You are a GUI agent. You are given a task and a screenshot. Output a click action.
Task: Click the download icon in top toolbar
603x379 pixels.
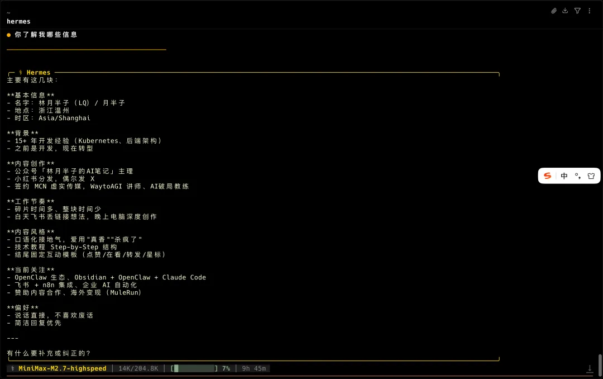click(x=565, y=11)
